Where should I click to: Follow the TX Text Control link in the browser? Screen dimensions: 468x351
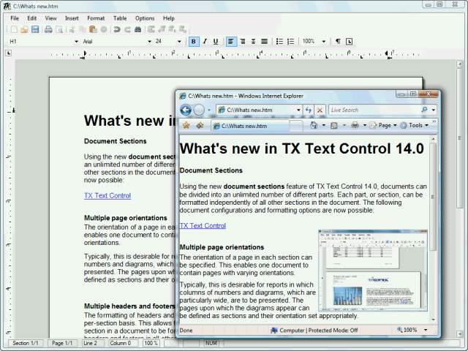pyautogui.click(x=203, y=225)
